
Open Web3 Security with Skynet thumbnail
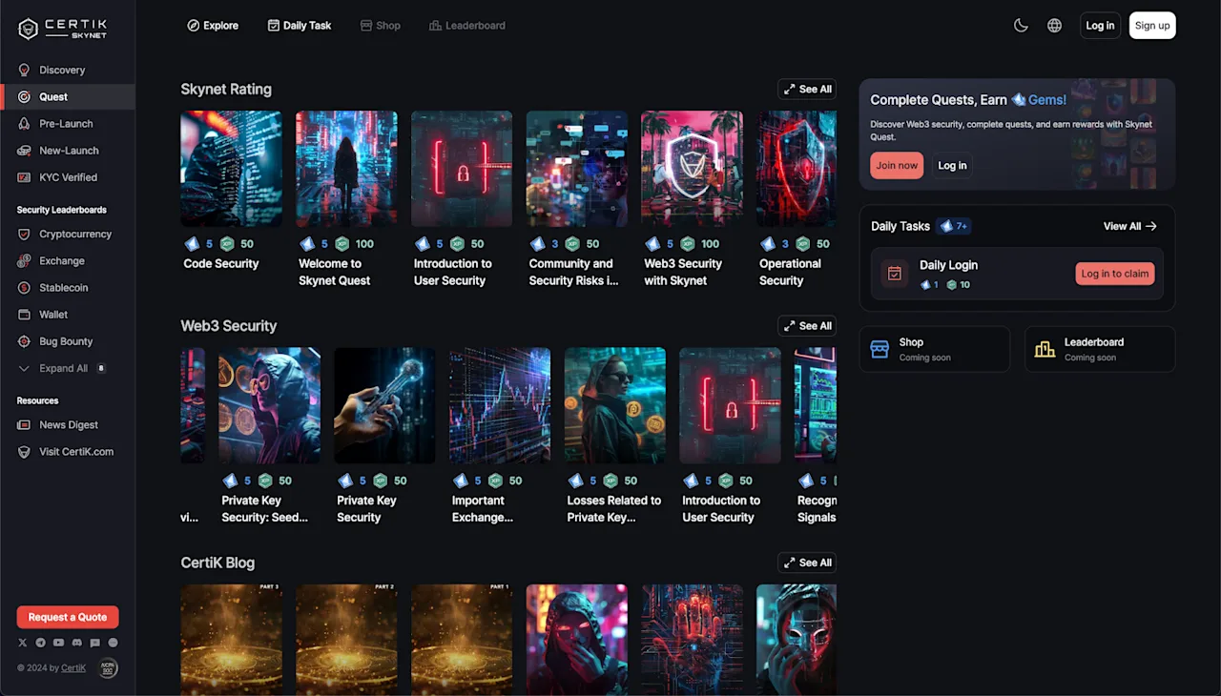[x=692, y=169]
